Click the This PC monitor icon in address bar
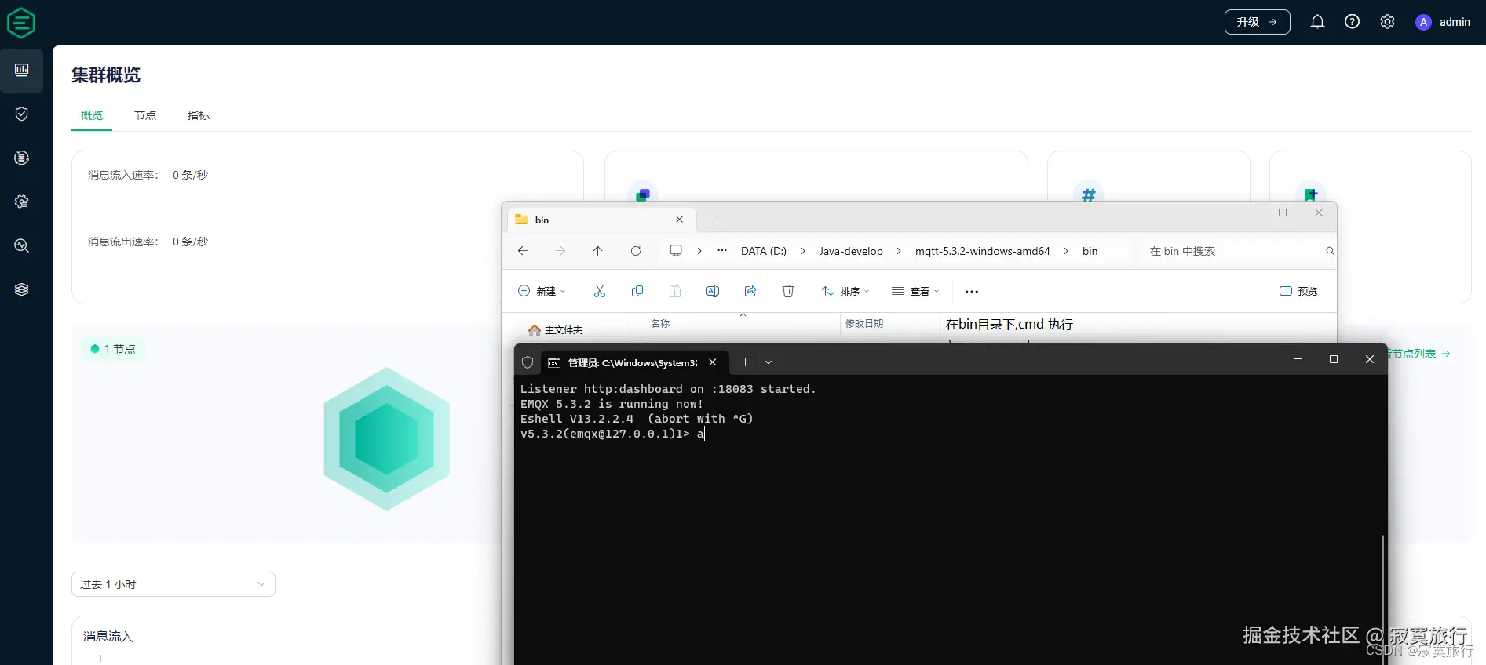Screen dimensions: 1486x665 tap(676, 251)
